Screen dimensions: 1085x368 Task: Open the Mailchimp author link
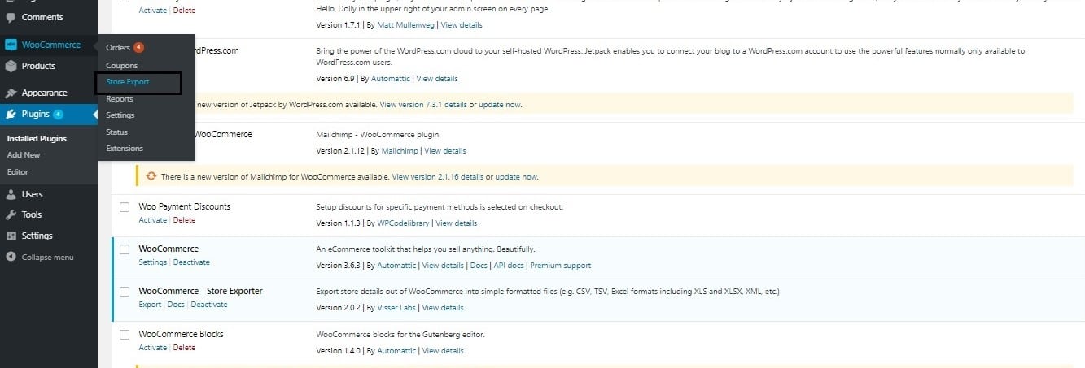pyautogui.click(x=399, y=151)
